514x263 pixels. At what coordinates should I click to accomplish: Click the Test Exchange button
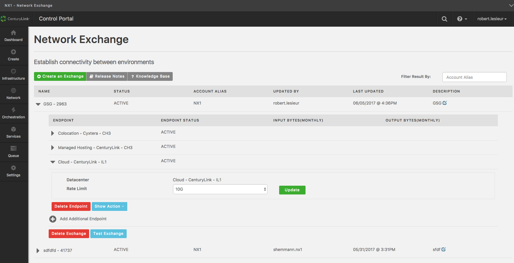pos(108,234)
